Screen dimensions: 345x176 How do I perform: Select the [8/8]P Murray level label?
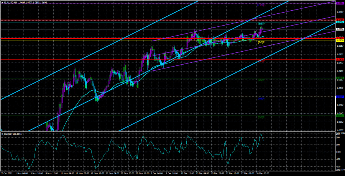point(261,24)
